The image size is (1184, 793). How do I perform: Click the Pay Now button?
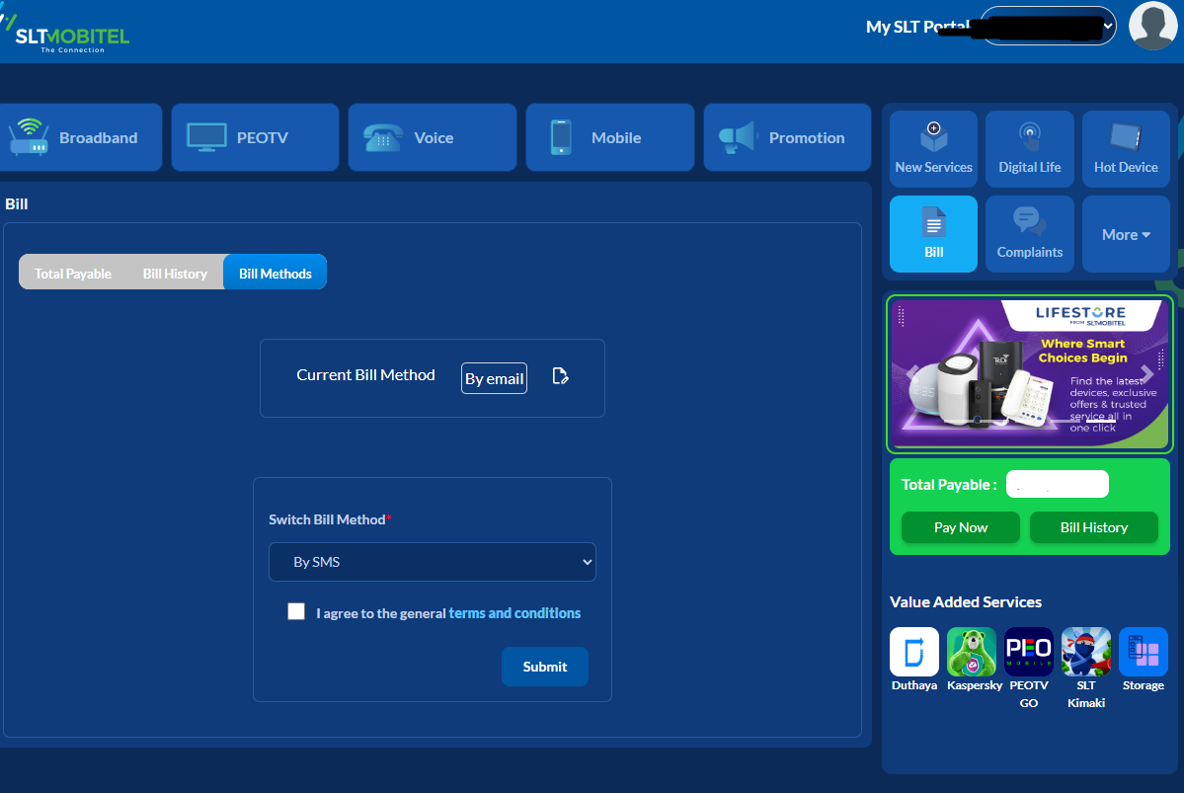coord(961,527)
